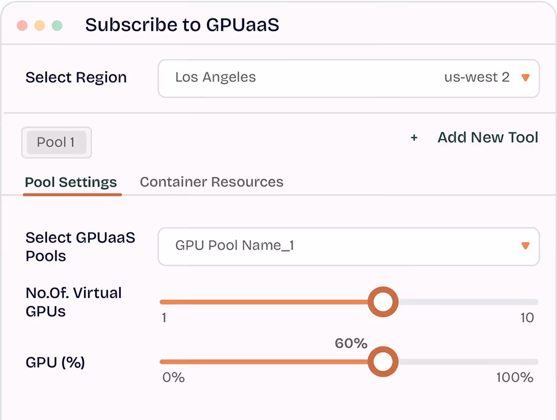
Task: Switch to the Pool Settings tab
Action: click(x=71, y=182)
